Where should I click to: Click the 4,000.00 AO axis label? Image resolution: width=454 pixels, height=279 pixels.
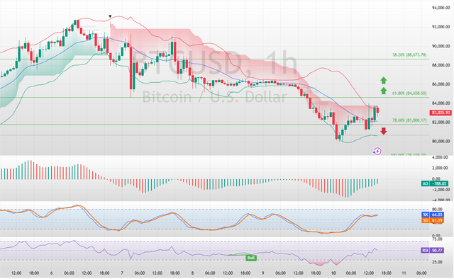click(440, 157)
